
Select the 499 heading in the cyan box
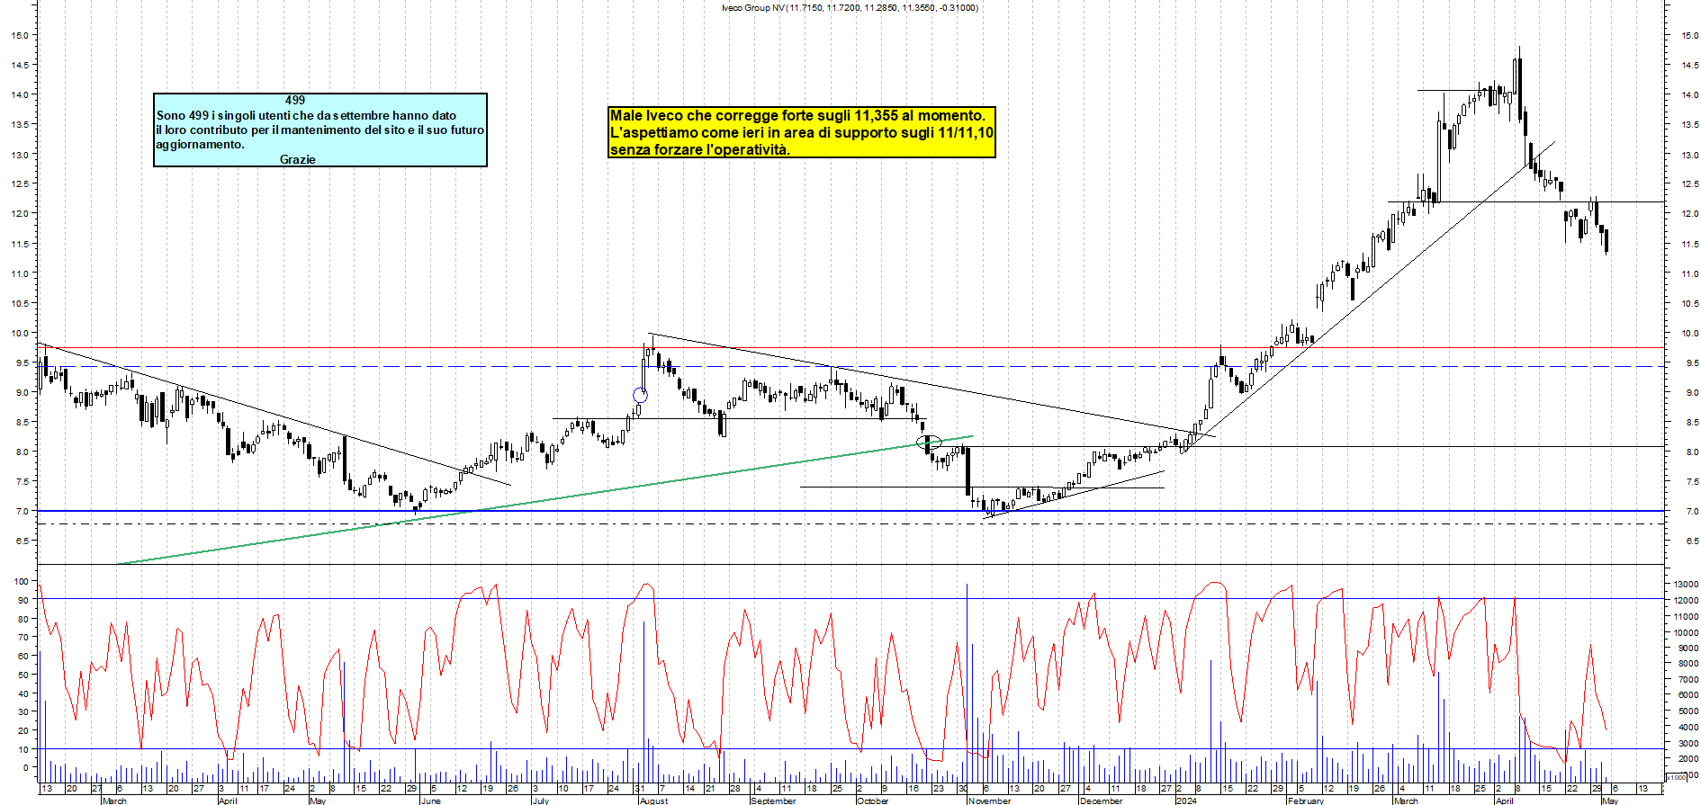coord(295,101)
